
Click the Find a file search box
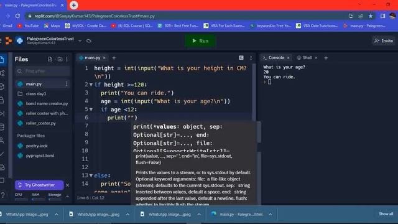click(x=42, y=71)
